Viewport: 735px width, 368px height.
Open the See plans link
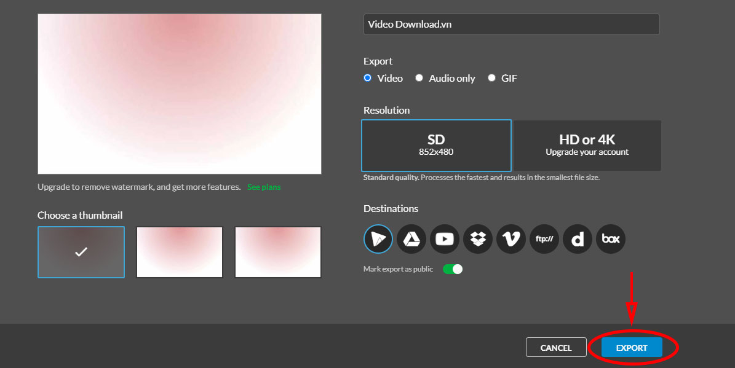(264, 187)
